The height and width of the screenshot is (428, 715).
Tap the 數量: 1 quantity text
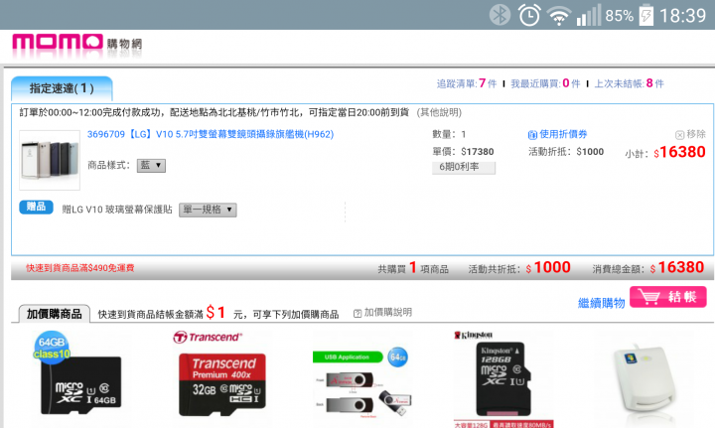point(449,134)
